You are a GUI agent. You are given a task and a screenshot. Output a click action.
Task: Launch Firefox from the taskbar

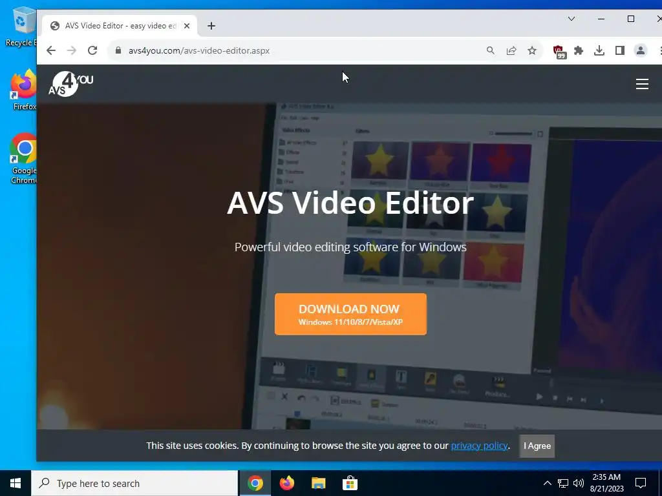(287, 483)
